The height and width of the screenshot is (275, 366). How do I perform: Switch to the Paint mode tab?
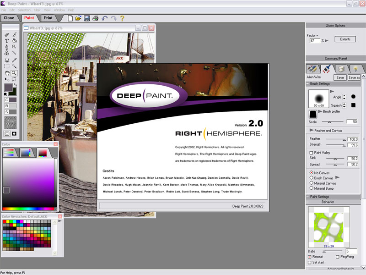tap(29, 18)
